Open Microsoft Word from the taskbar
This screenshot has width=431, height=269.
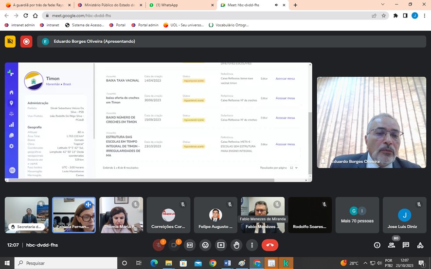click(227, 263)
